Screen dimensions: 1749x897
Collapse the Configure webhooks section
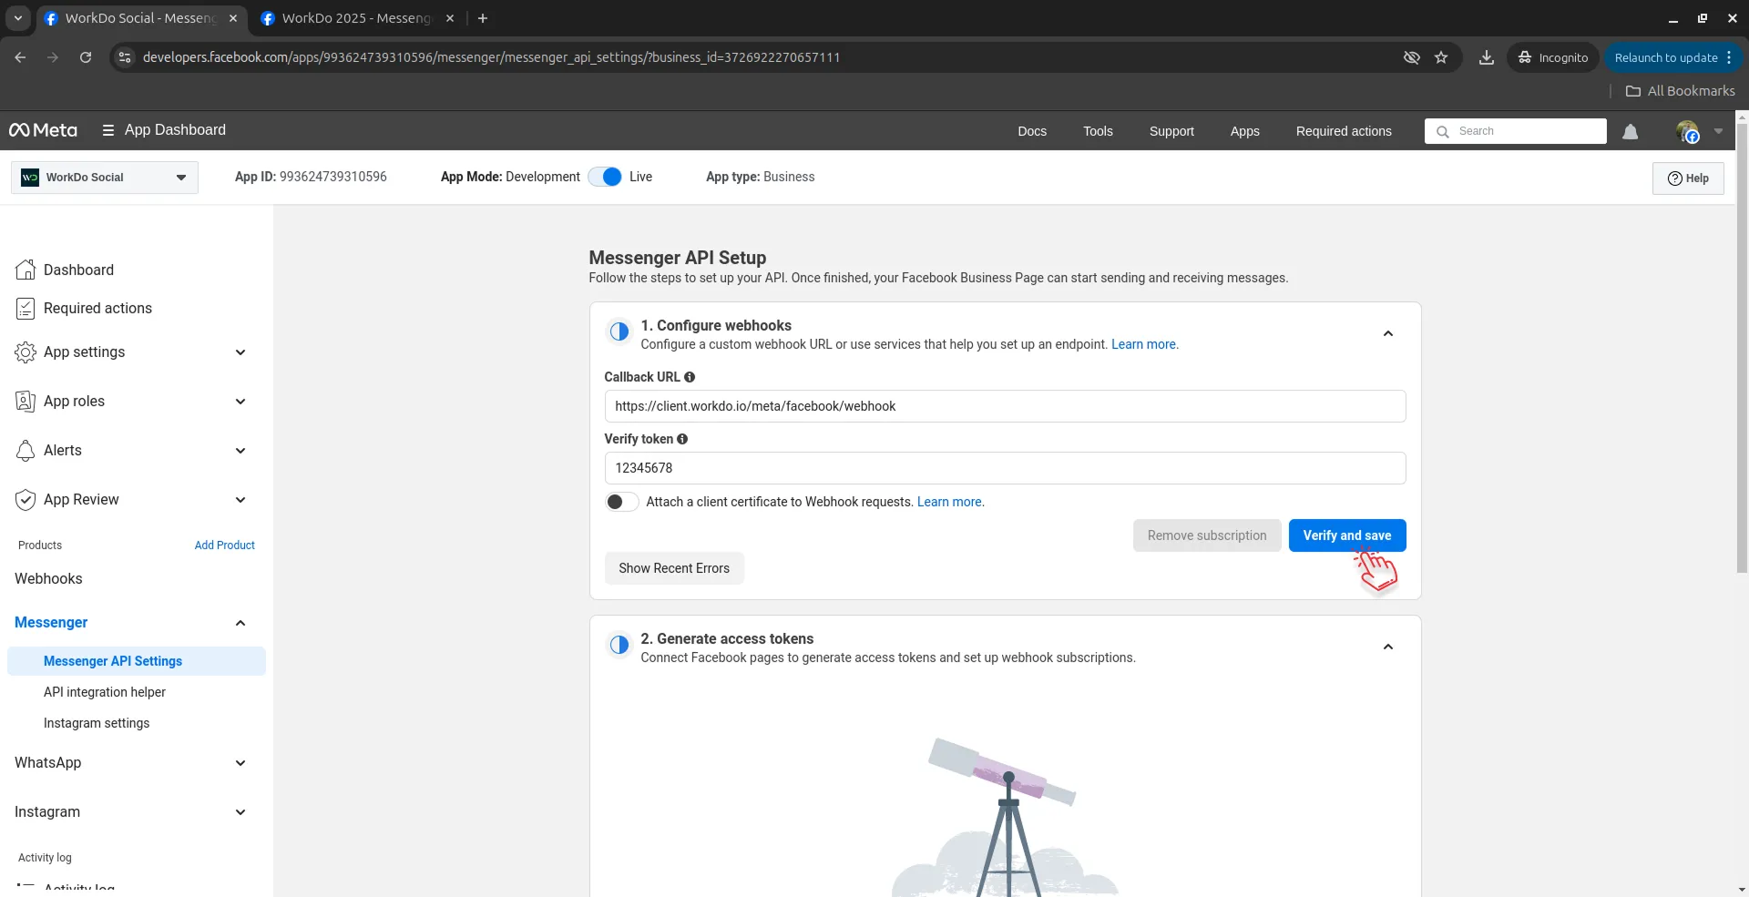click(1387, 334)
